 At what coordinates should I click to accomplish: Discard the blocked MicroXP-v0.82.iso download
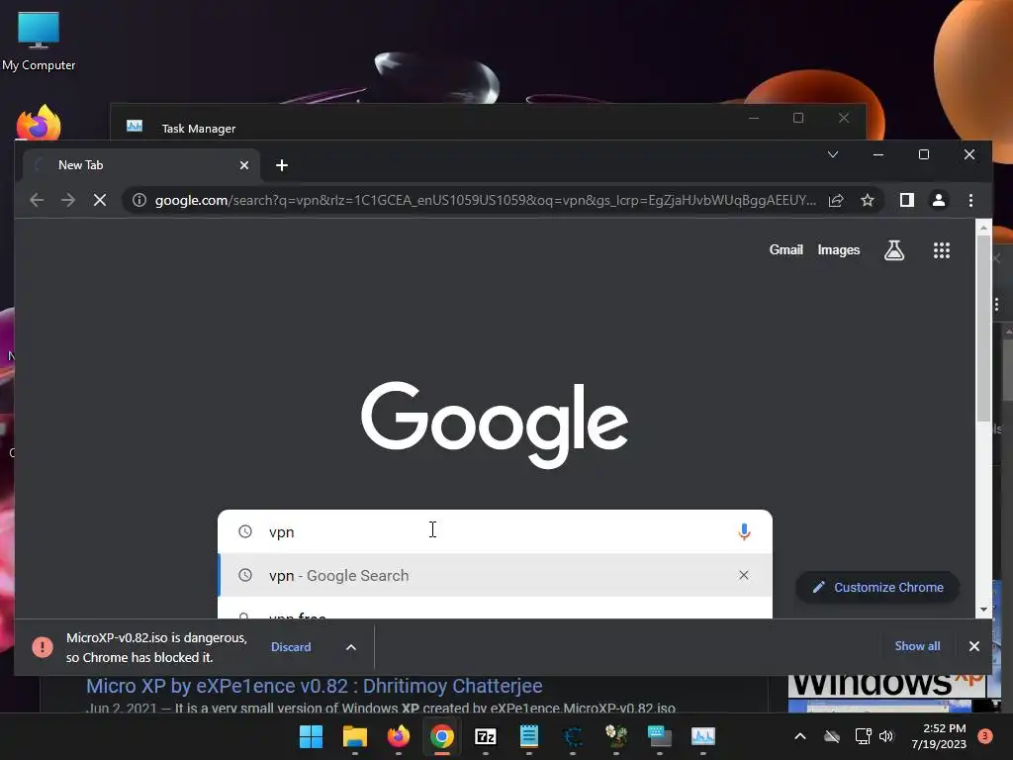coord(291,647)
